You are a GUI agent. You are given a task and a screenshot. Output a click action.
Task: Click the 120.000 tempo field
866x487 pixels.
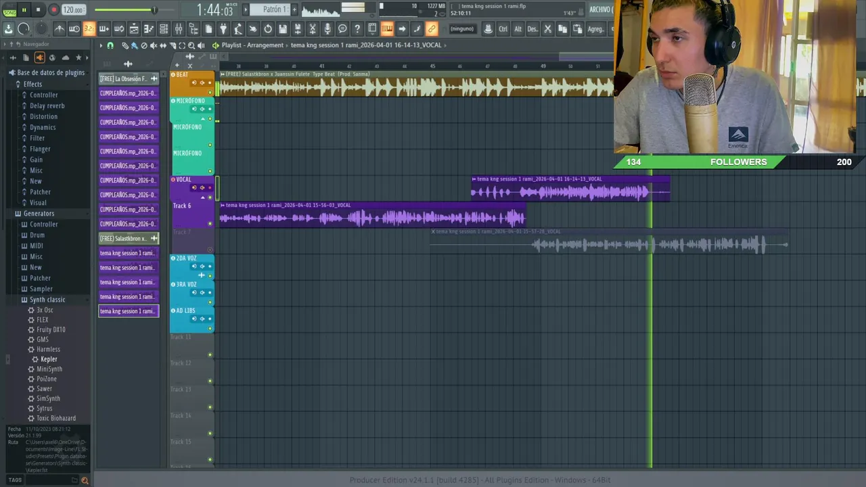[73, 9]
